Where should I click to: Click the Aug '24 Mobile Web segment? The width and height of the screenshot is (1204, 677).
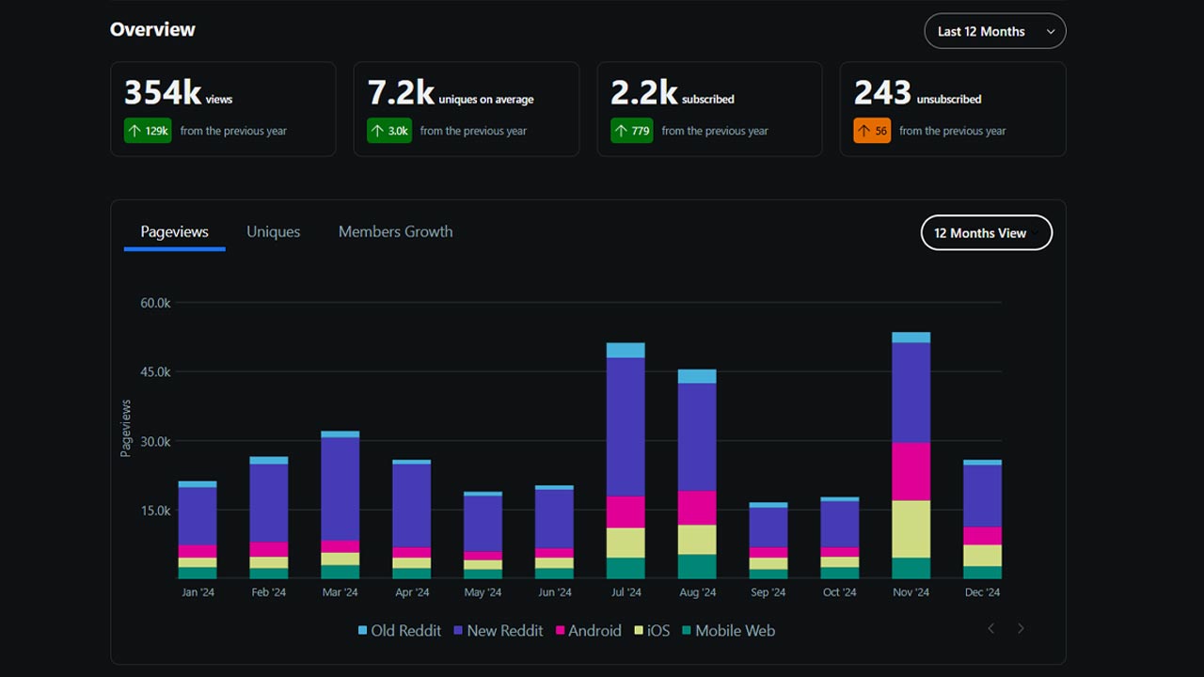tap(697, 567)
